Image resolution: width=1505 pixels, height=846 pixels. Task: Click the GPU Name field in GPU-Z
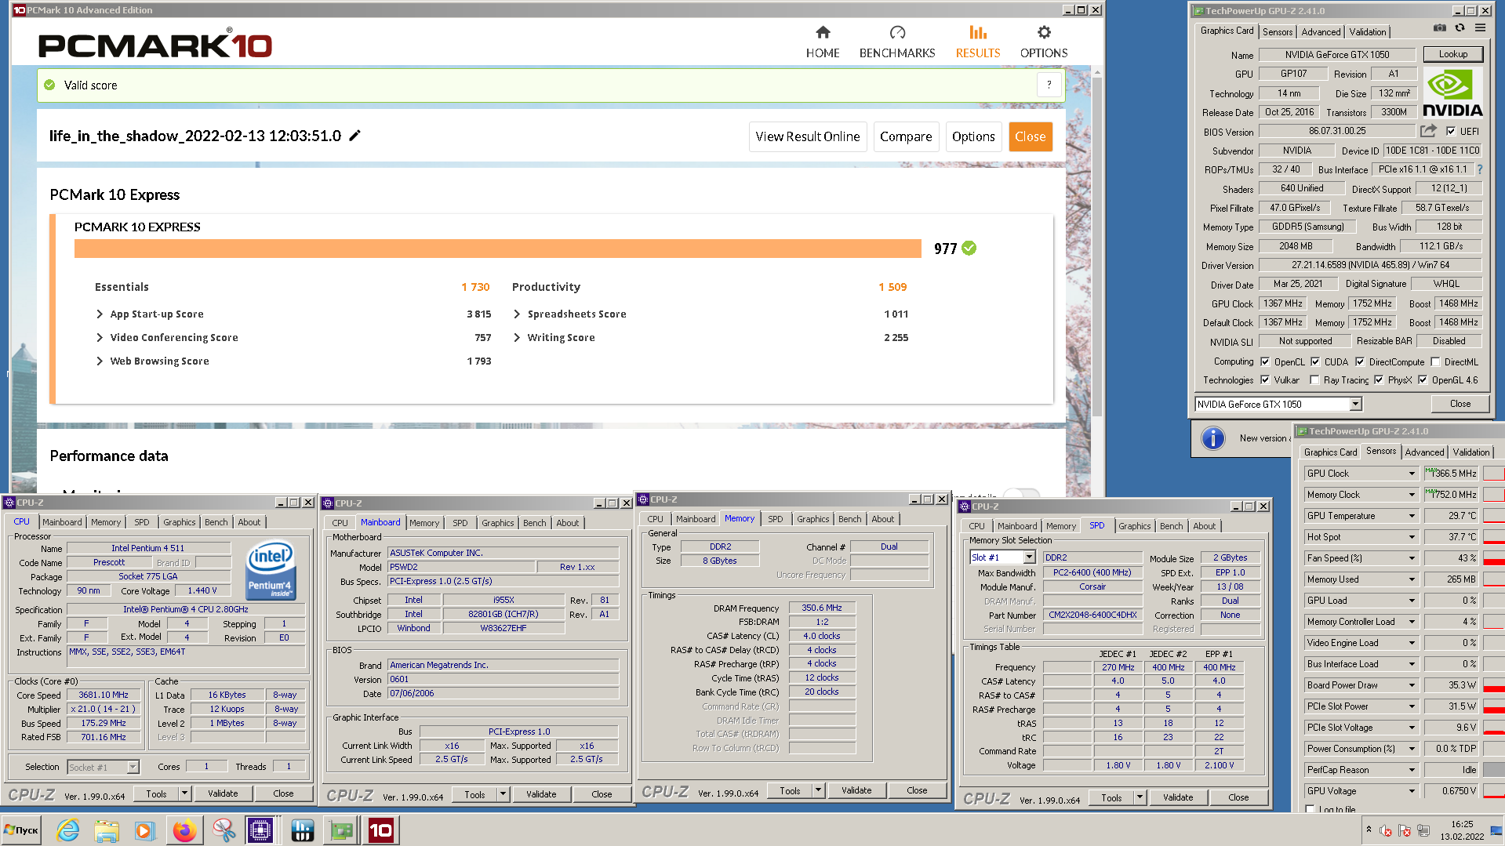click(x=1336, y=55)
